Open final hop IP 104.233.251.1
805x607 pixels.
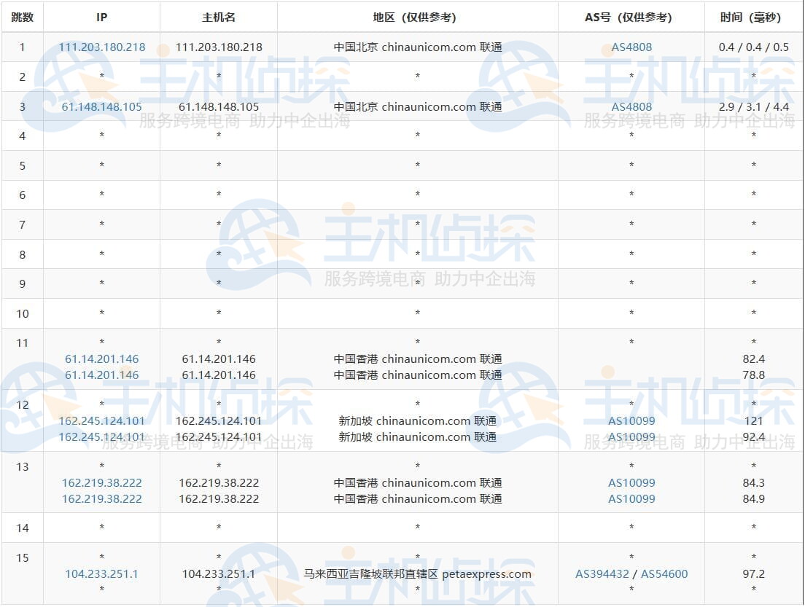[x=101, y=574]
